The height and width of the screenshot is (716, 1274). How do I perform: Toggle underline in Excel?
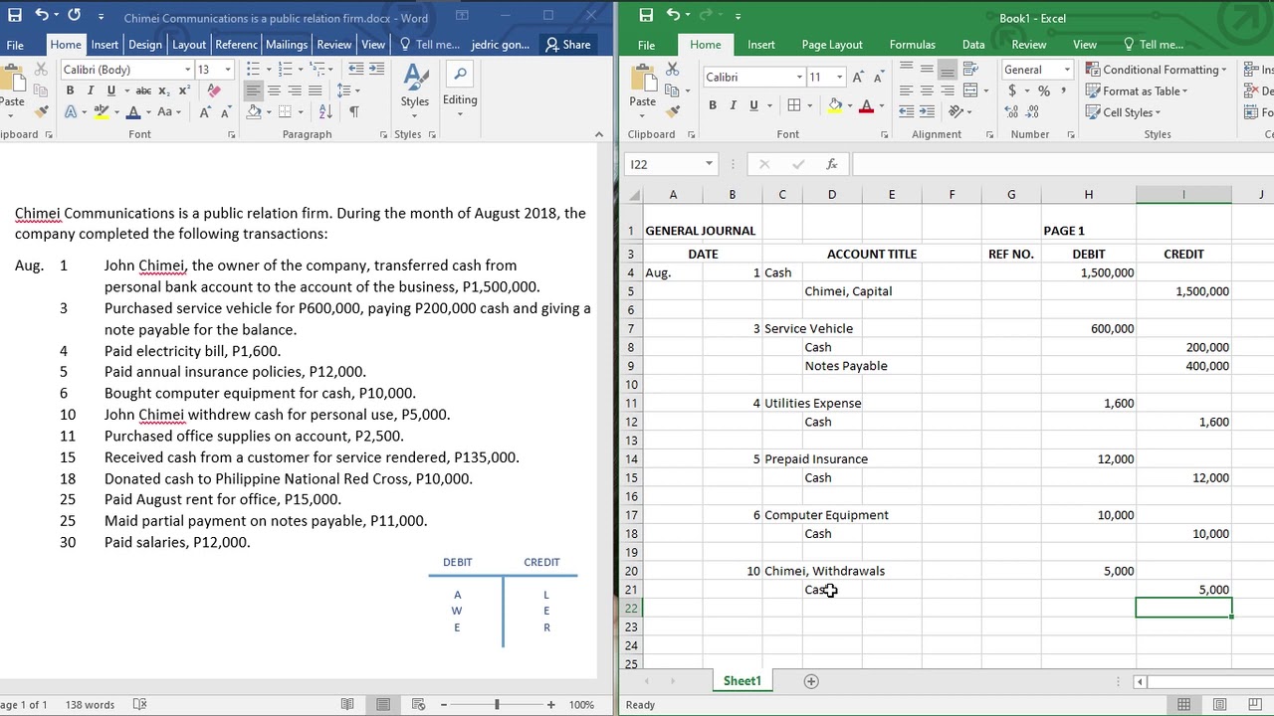(753, 105)
